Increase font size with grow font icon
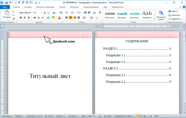The height and width of the screenshot is (118, 186). [x=45, y=13]
